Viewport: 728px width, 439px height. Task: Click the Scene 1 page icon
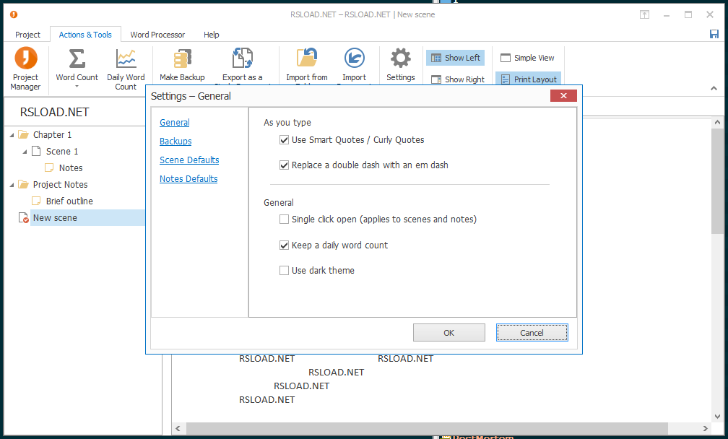click(36, 151)
